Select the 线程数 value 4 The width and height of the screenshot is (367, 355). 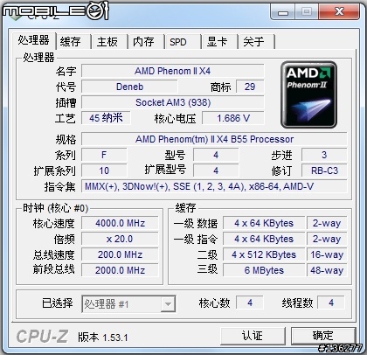click(x=331, y=303)
